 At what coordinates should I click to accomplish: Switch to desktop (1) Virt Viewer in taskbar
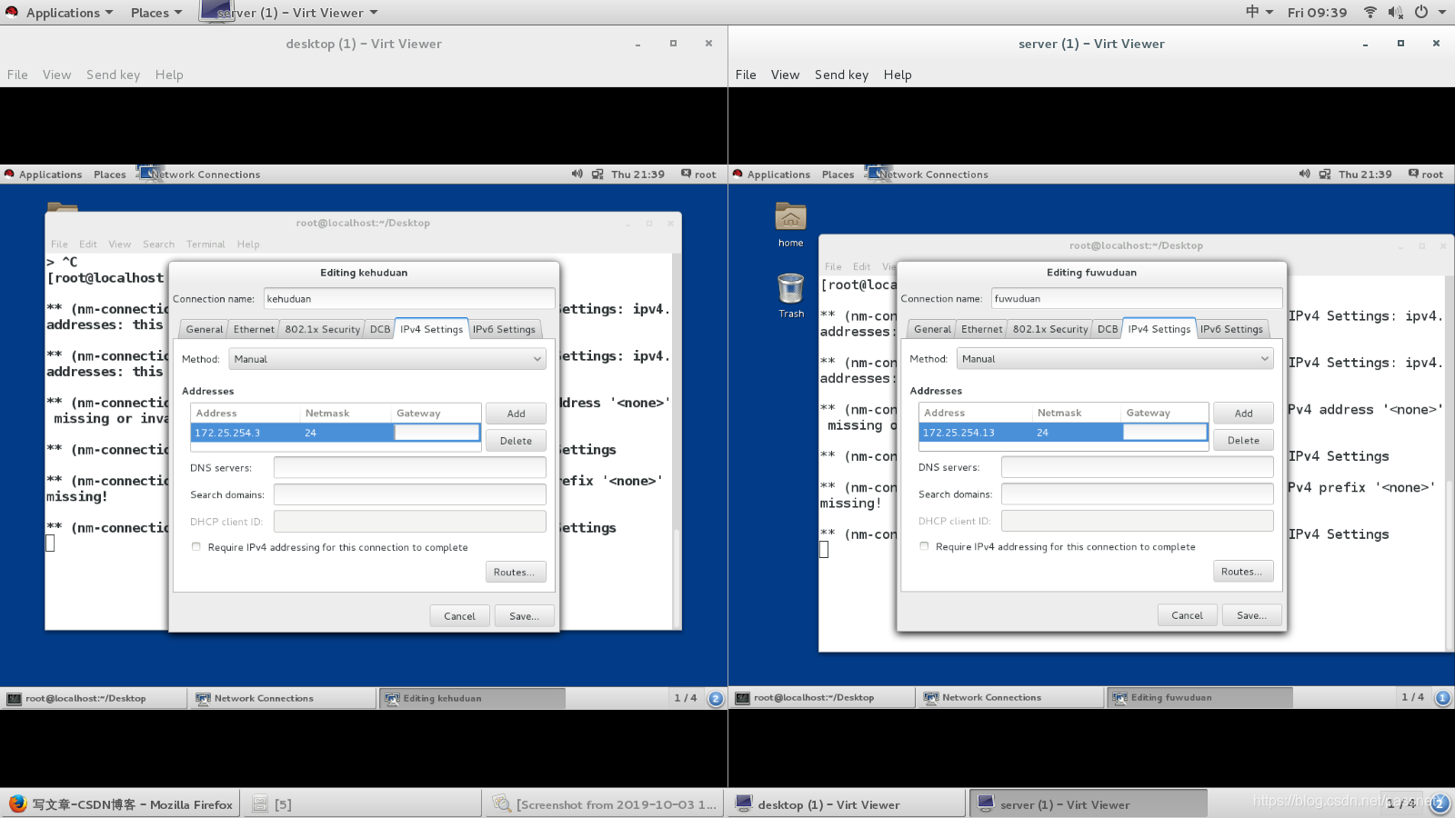click(x=846, y=804)
